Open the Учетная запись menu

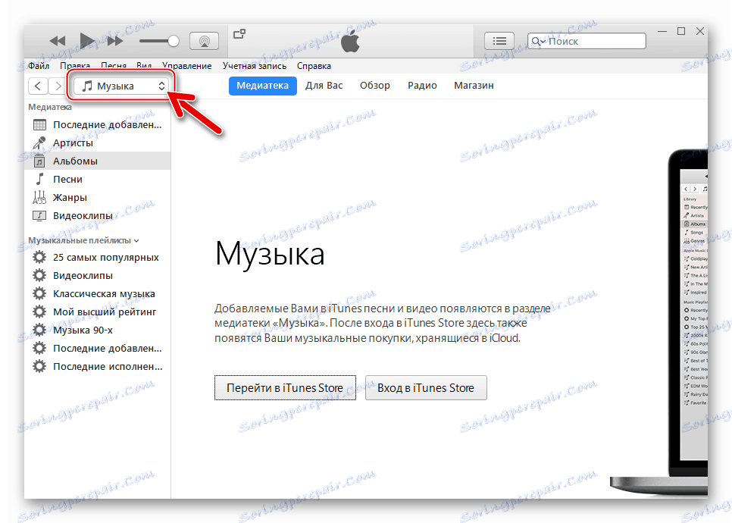[255, 66]
